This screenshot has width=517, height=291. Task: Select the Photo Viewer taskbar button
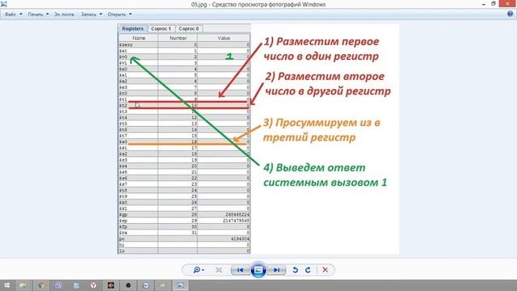point(180,285)
